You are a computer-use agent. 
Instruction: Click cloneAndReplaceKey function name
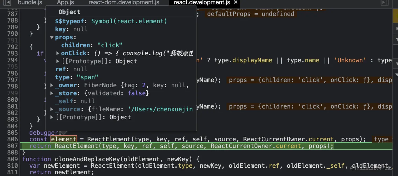[87, 159]
